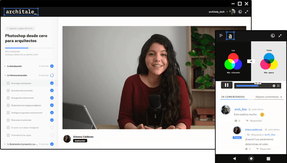The height and width of the screenshot is (163, 287).
Task: Open video settings gear in mobile player
Action: 274,86
